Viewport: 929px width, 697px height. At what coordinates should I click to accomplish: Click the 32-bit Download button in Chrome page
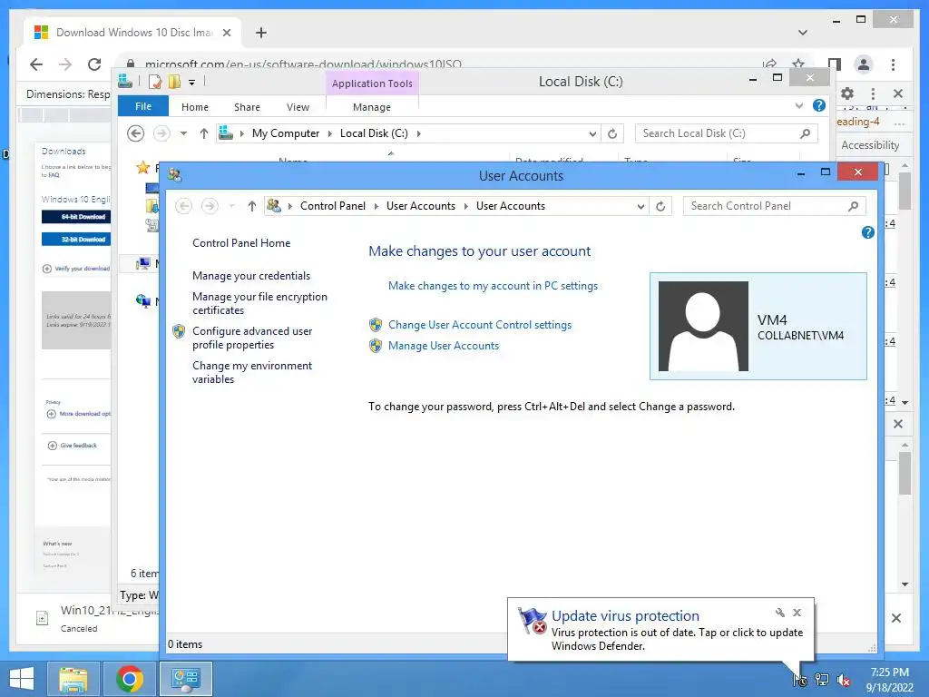pos(76,240)
